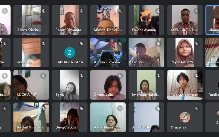This screenshot has width=219, height=137.
Task: Click muted mic icon on Karen Reani tile
Action: coord(120,108)
